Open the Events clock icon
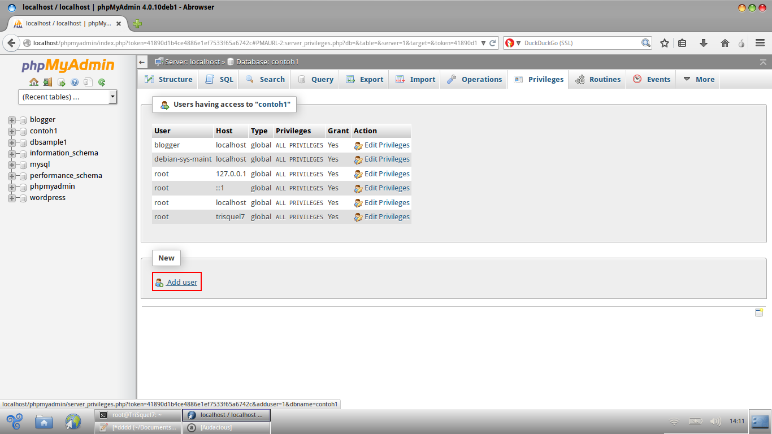The width and height of the screenshot is (772, 434). [x=637, y=79]
